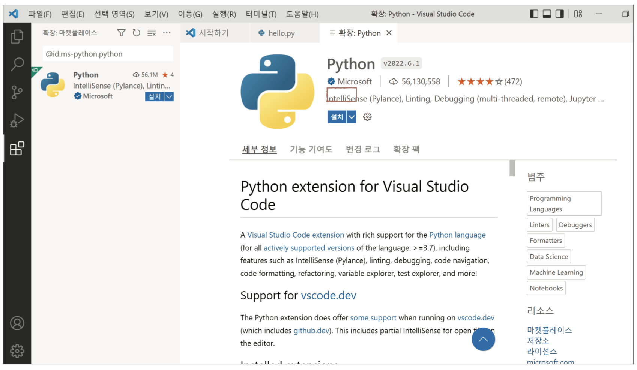Open the Search view in activity bar
637x370 pixels.
[17, 64]
